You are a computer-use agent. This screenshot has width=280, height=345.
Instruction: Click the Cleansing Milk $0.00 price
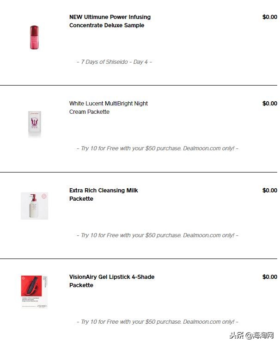270,190
